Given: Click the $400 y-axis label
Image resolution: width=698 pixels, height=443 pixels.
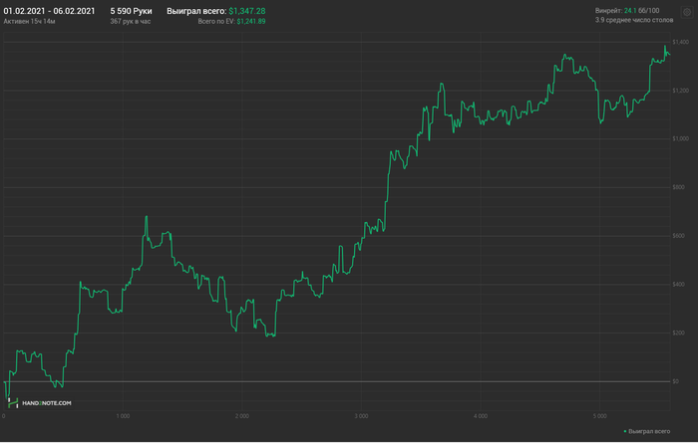Looking at the screenshot, I should 679,284.
